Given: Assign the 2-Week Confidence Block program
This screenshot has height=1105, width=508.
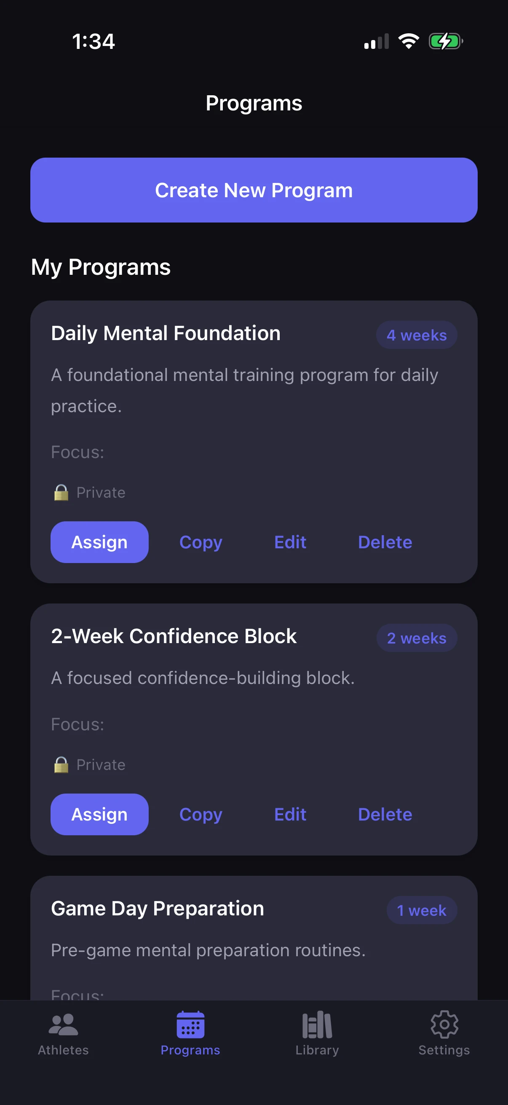Looking at the screenshot, I should pyautogui.click(x=99, y=814).
